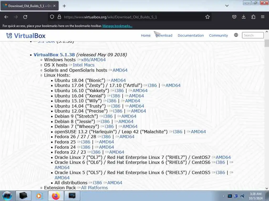Save page to Pocket
This screenshot has width=269, height=201.
[x=234, y=17]
